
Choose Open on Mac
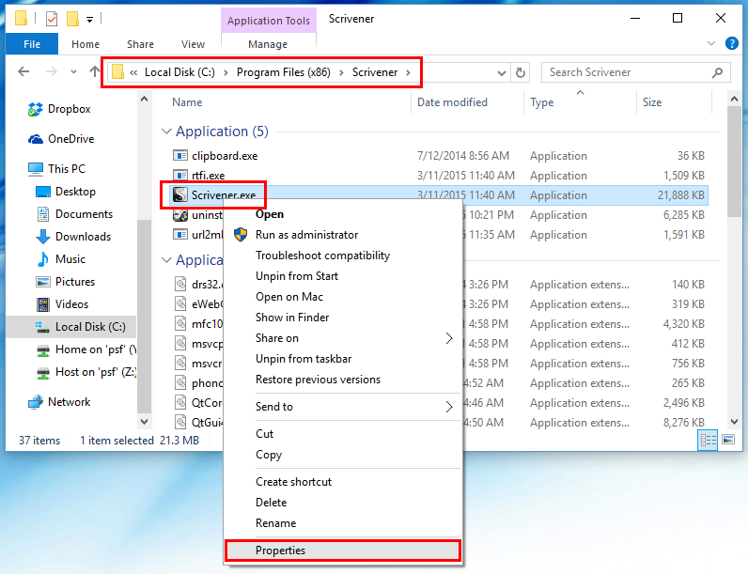[289, 297]
